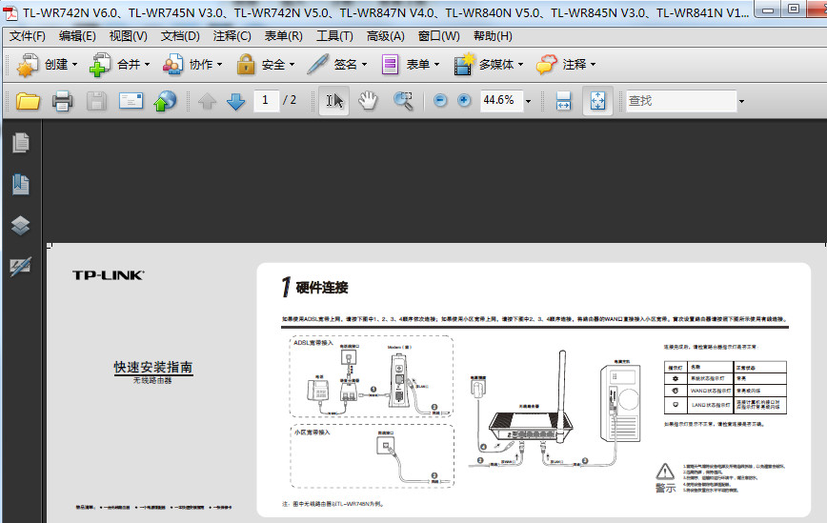Click the PDF document icon in title bar
Image resolution: width=827 pixels, height=523 pixels.
[x=10, y=12]
